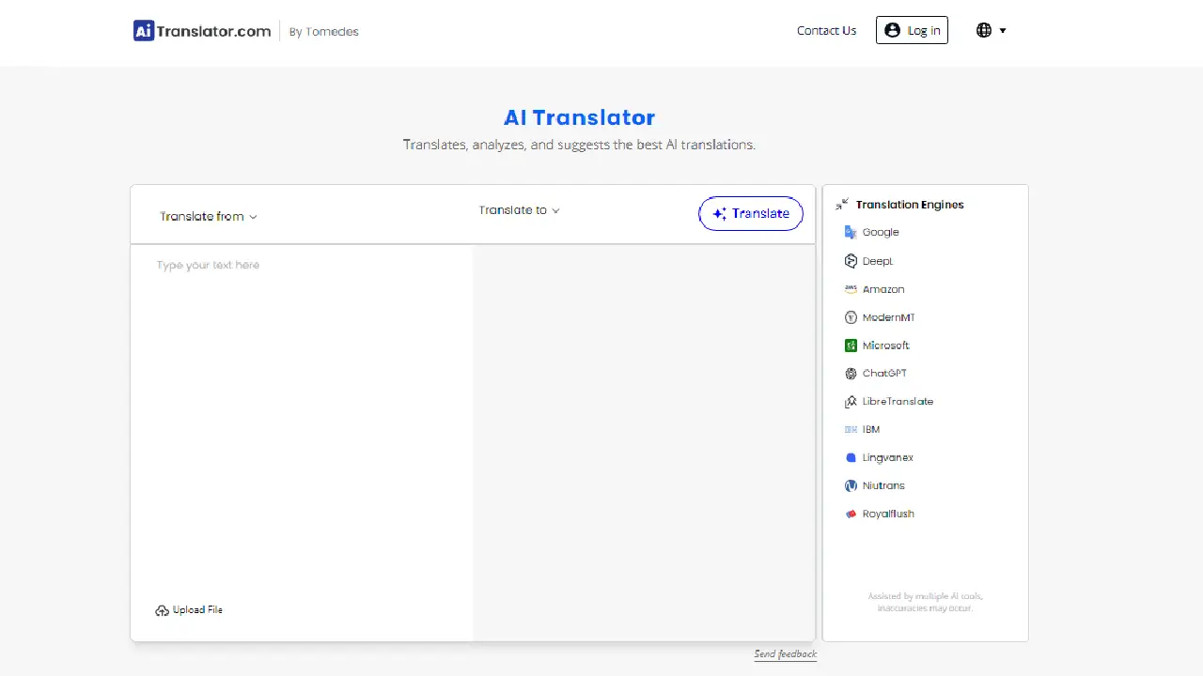Expand the Translate from dropdown

208,216
